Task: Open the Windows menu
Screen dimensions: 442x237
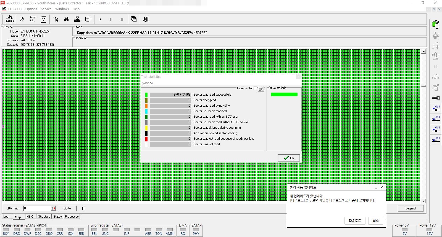Action: coord(62,9)
